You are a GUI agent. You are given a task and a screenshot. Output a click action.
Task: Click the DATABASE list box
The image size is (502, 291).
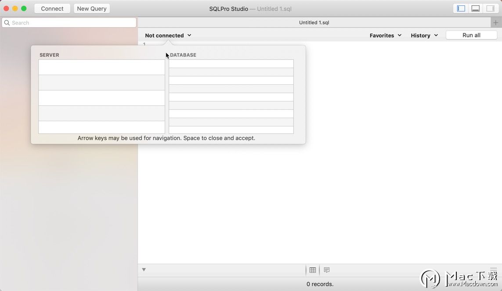231,97
